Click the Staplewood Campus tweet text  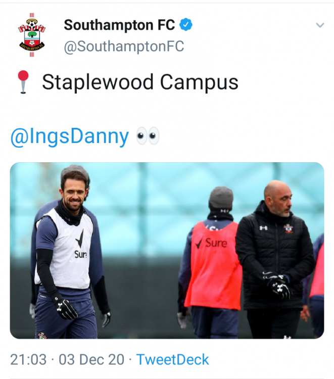[x=140, y=82]
